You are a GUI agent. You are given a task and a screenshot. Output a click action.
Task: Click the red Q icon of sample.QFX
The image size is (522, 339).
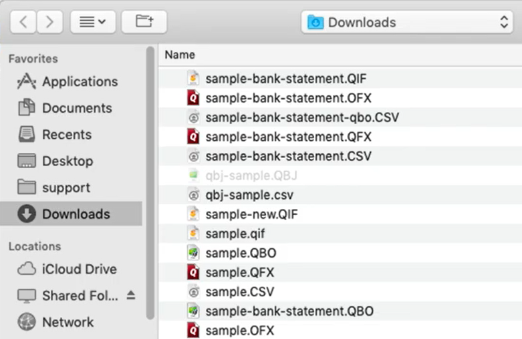[193, 272]
